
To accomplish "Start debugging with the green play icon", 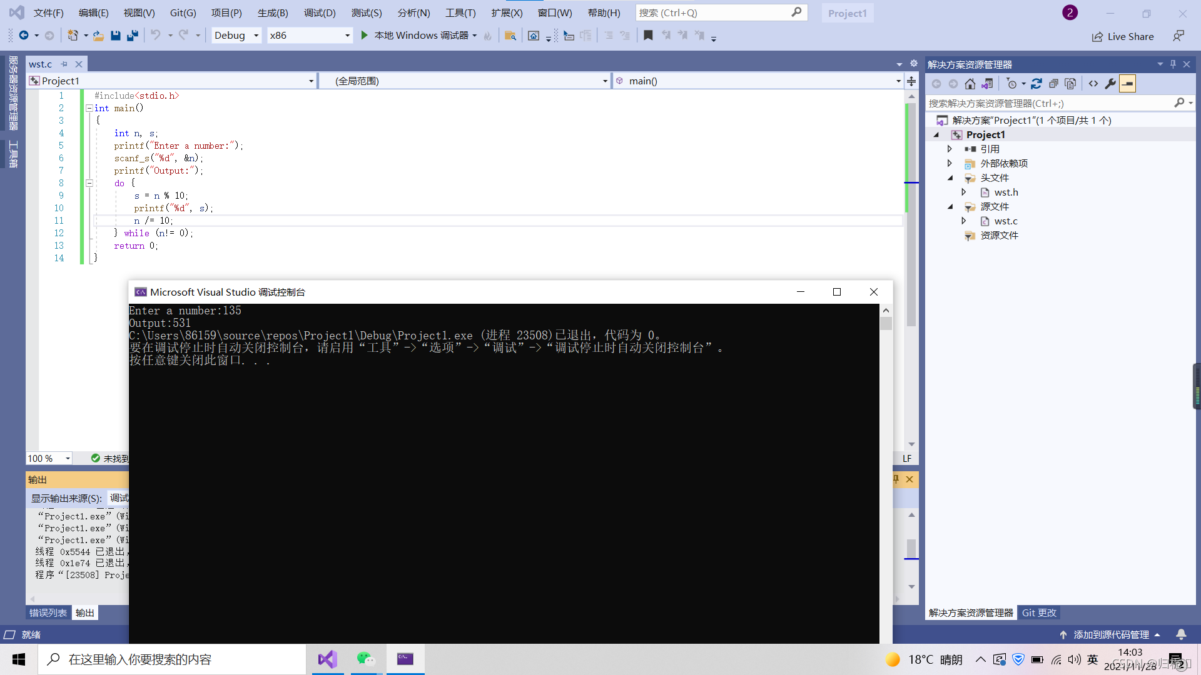I will pyautogui.click(x=364, y=36).
